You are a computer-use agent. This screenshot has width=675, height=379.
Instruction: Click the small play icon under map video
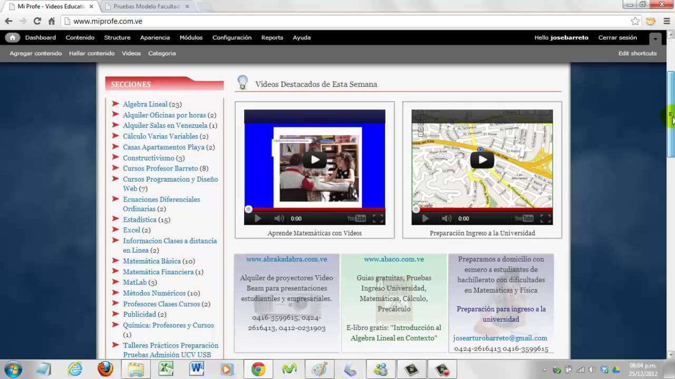425,218
